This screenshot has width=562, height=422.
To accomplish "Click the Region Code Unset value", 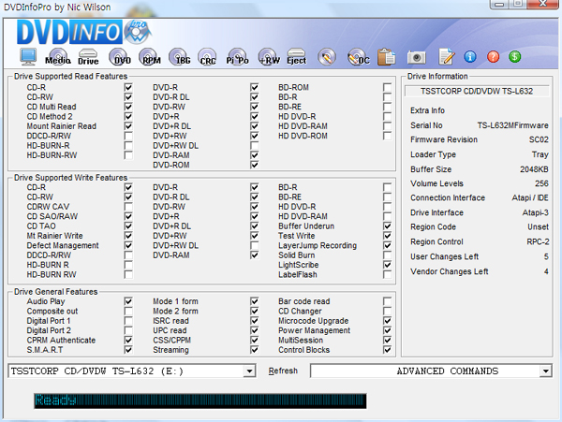I will pyautogui.click(x=538, y=227).
